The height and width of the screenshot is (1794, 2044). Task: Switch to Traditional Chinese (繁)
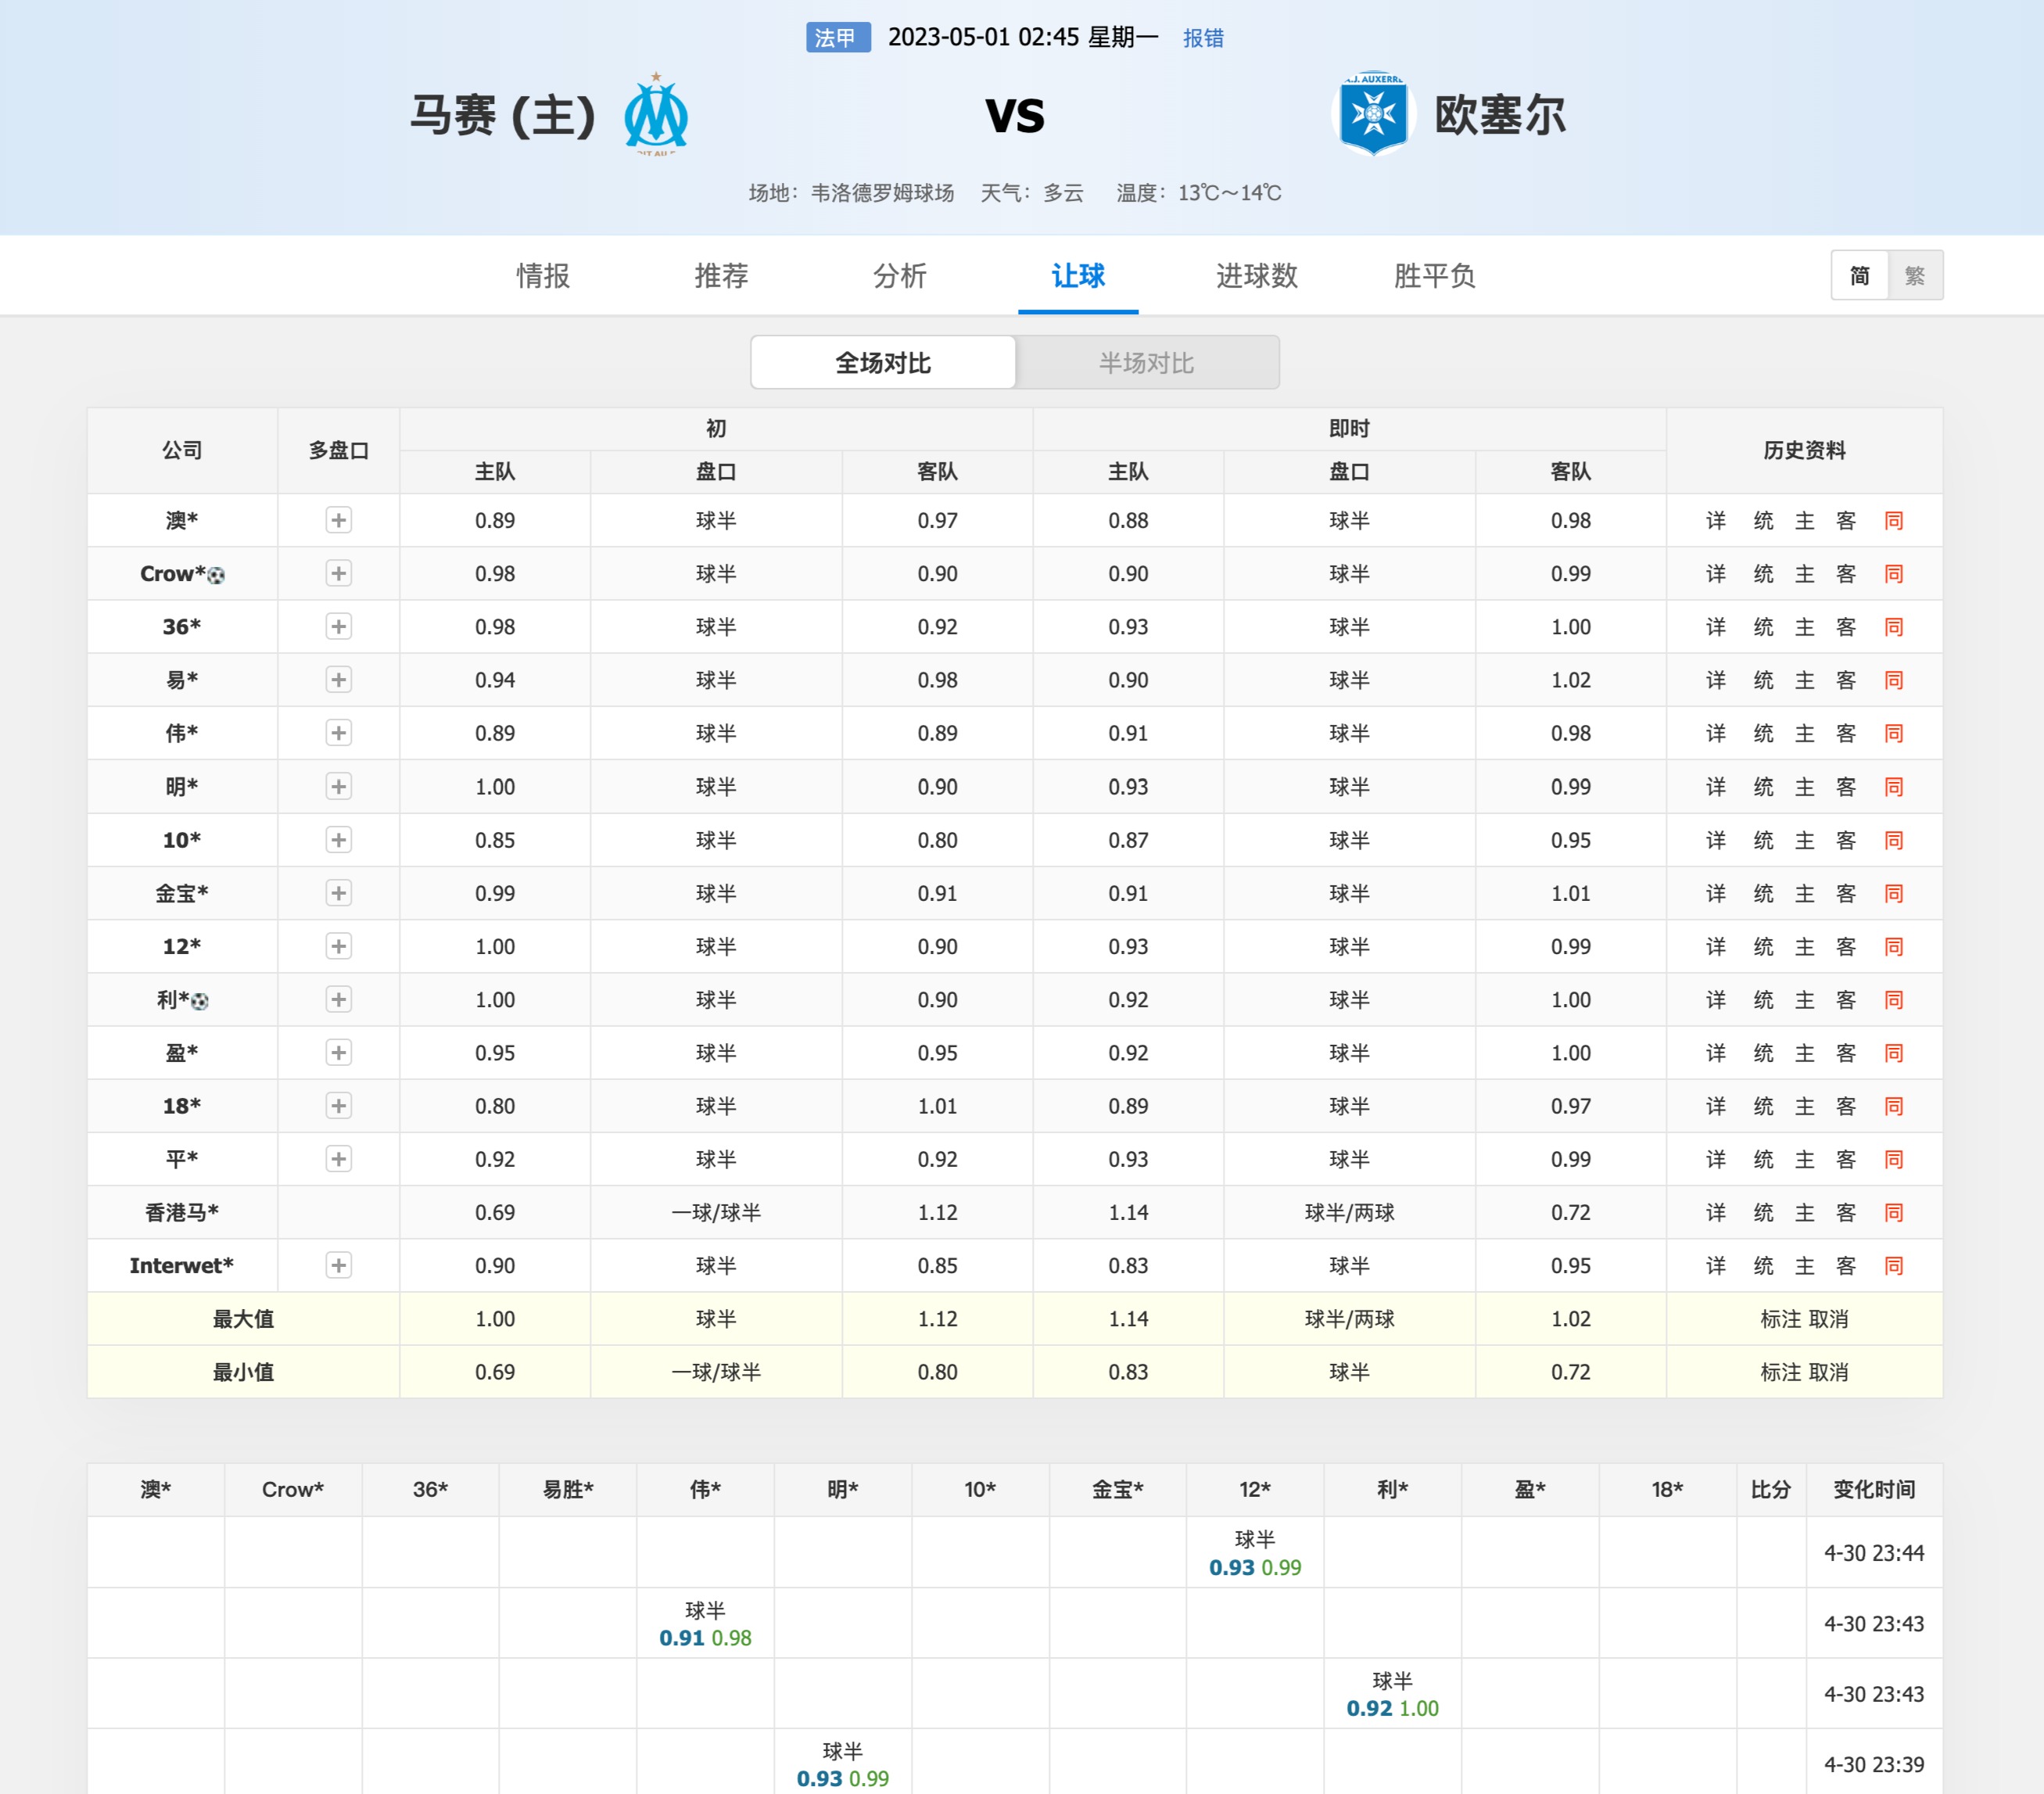coord(1915,275)
